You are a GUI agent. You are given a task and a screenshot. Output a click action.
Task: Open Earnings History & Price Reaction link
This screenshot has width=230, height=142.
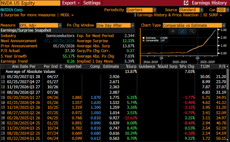[x=168, y=15]
